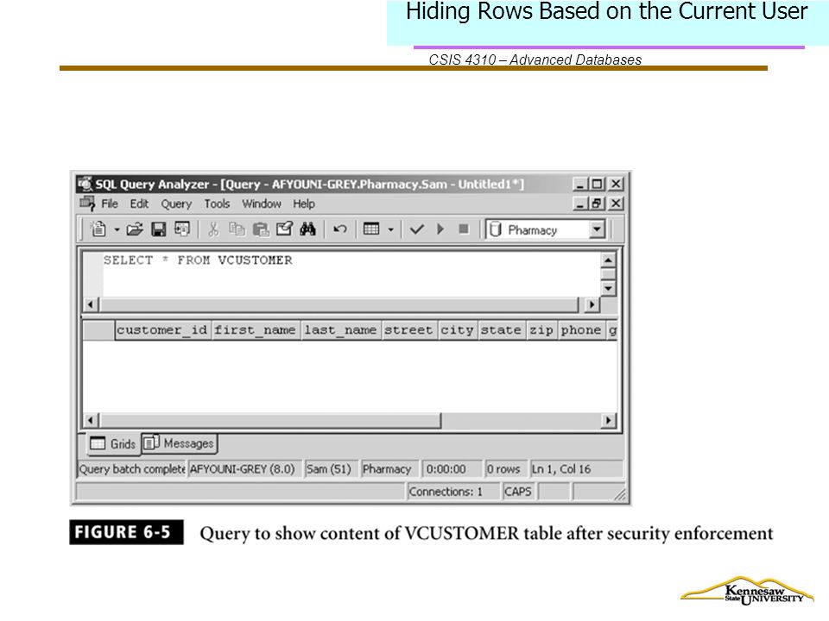Open the New Query dropdown arrow

pyautogui.click(x=117, y=229)
